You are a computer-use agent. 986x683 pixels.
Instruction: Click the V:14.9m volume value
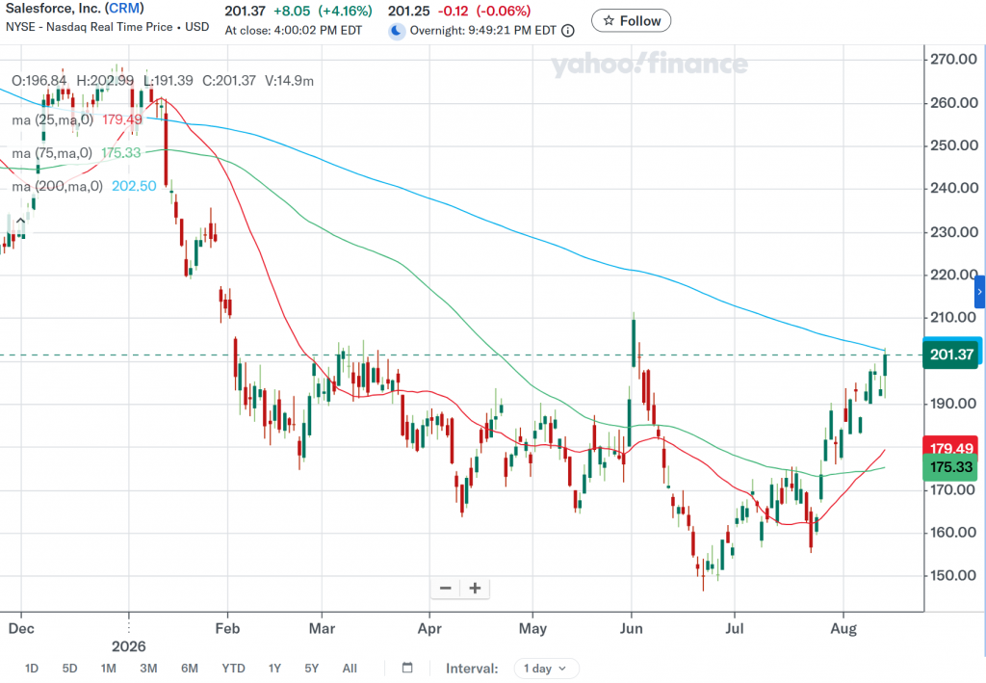click(289, 81)
